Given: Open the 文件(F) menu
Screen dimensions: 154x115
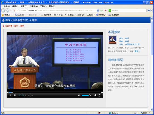Looking at the screenshot, I should pos(7,6).
